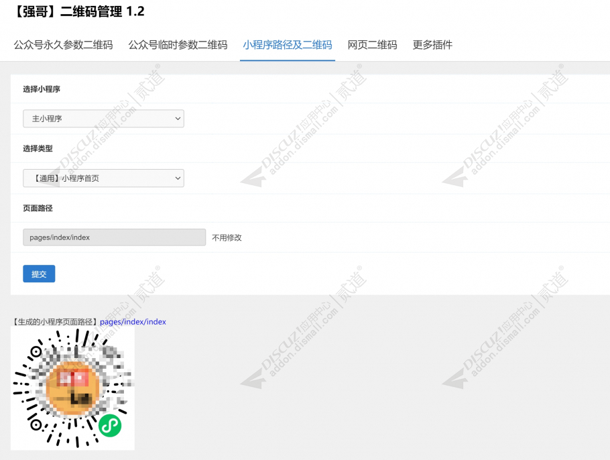Click the 选择小程序 label
This screenshot has height=460, width=610.
coord(42,89)
